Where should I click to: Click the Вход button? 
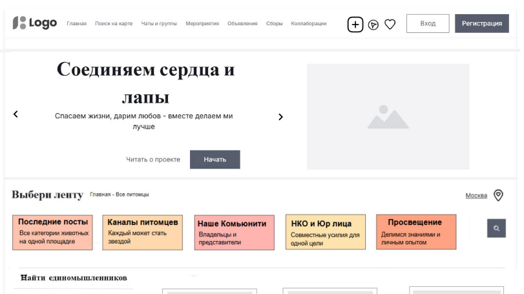[428, 23]
